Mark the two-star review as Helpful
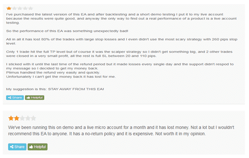 (37, 147)
